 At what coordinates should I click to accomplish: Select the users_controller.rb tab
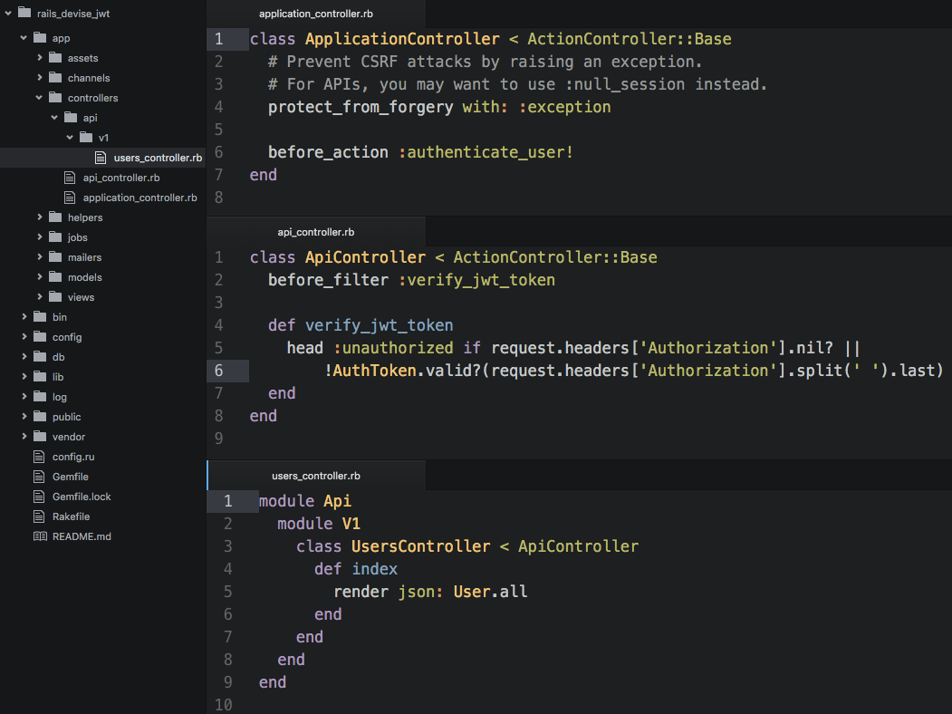(x=315, y=475)
